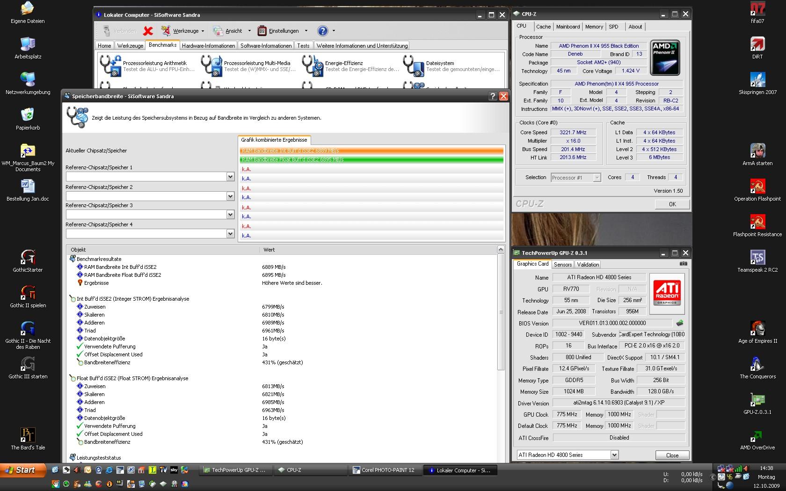Screen dimensions: 786x491
Task: Switch to Hardware-Informationen tab
Action: [x=208, y=45]
